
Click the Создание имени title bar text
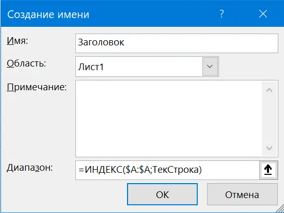click(x=48, y=14)
